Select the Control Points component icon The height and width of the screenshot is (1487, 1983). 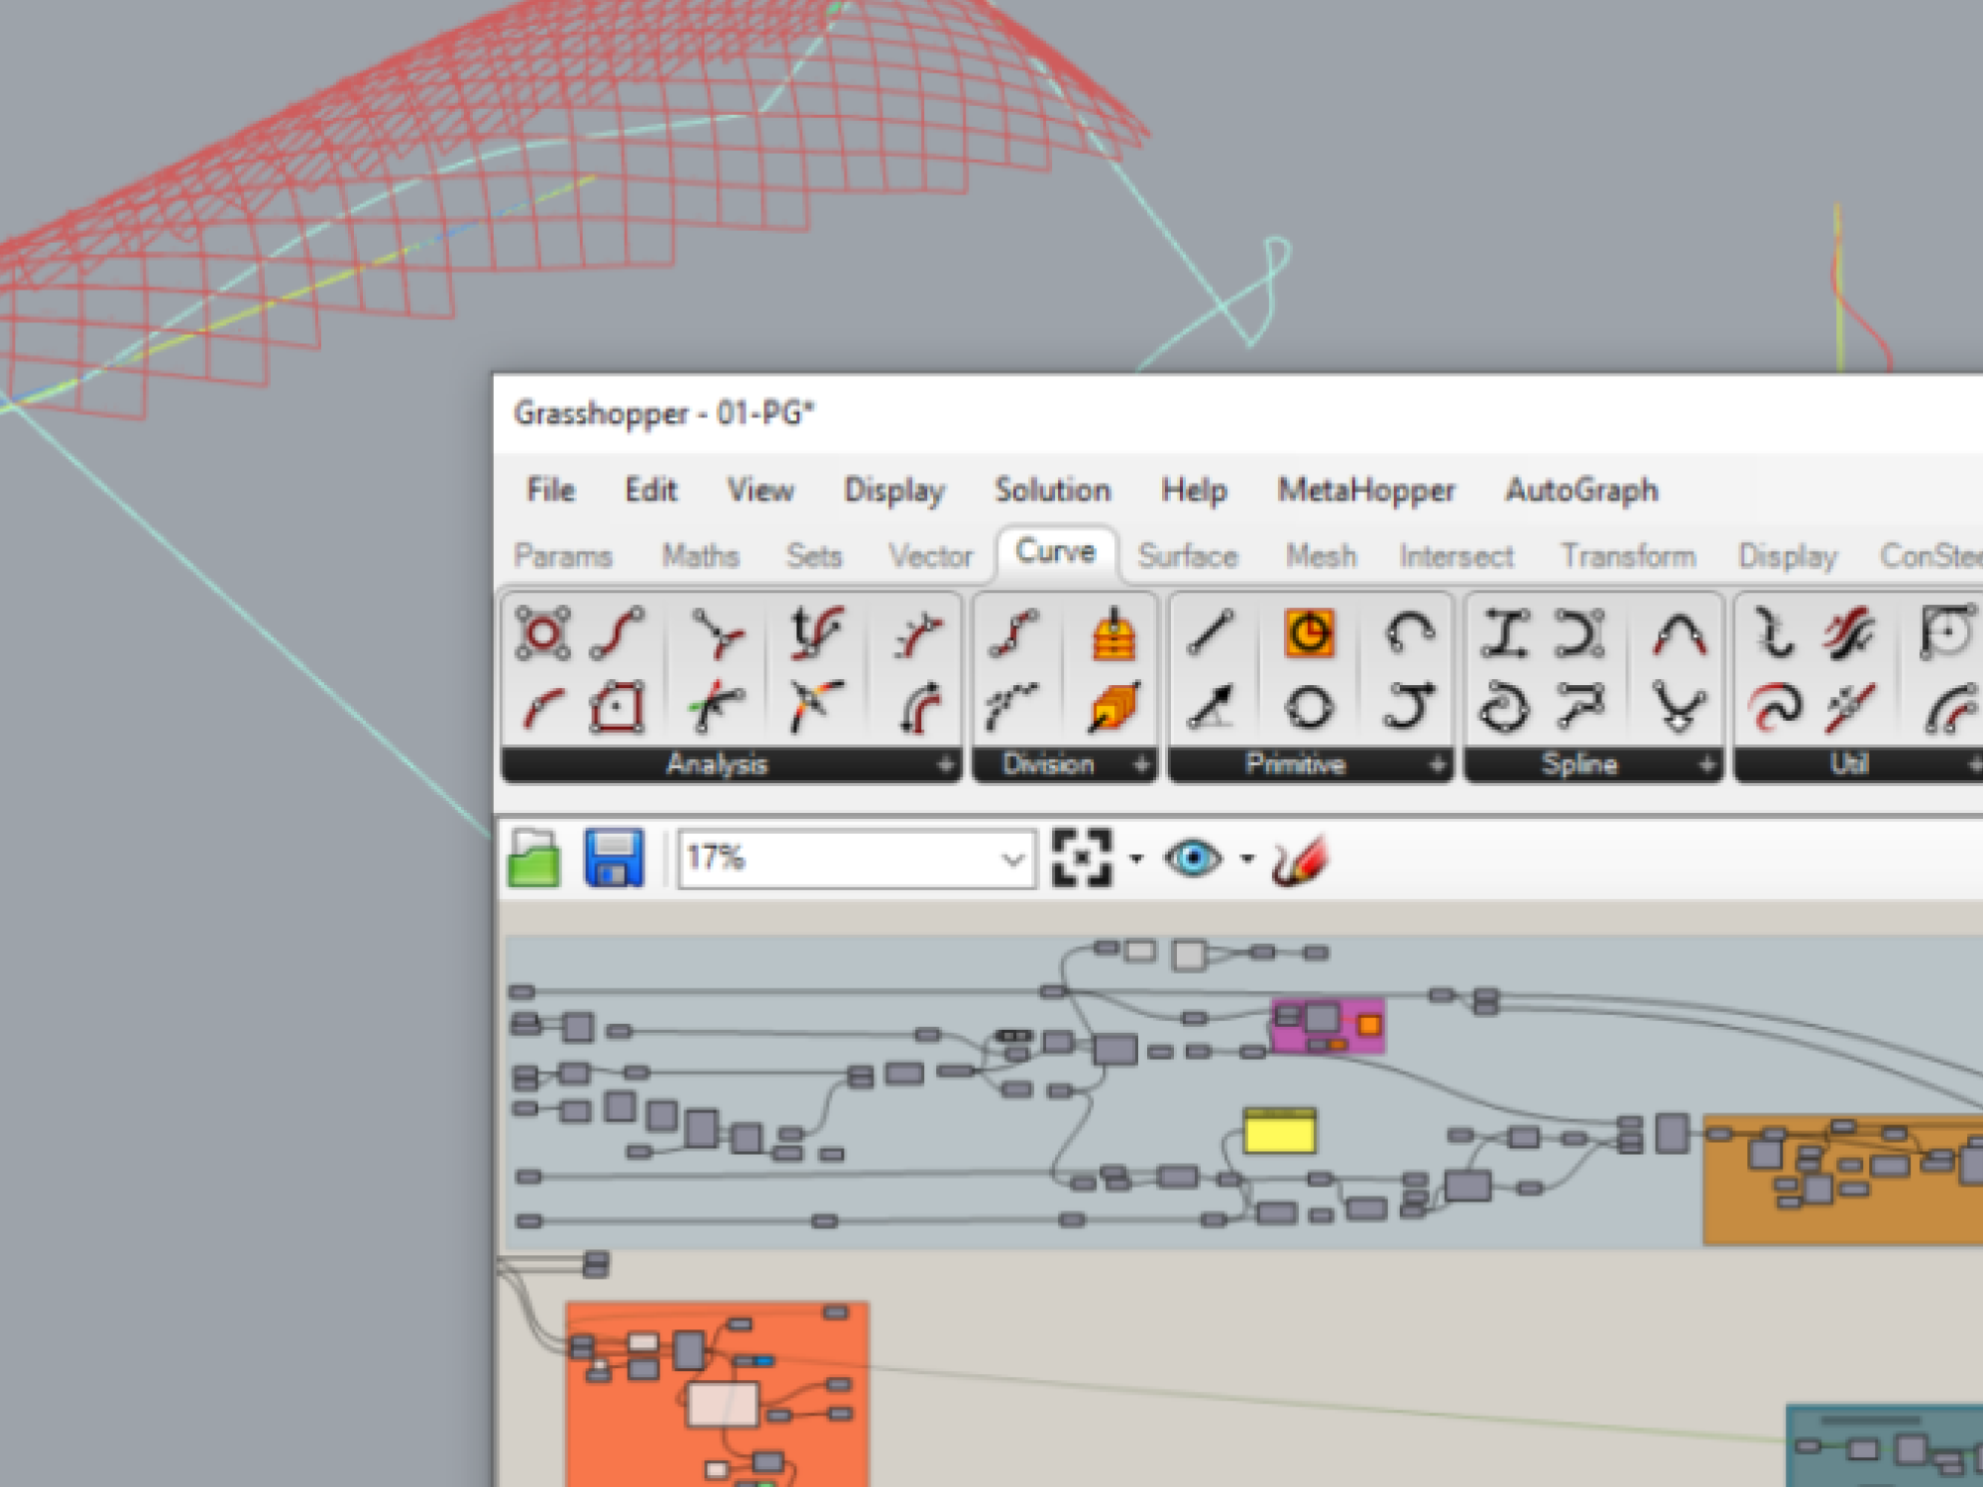click(x=542, y=632)
